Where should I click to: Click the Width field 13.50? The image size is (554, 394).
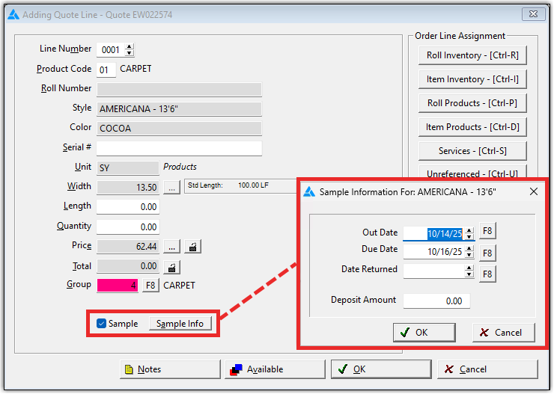click(128, 188)
